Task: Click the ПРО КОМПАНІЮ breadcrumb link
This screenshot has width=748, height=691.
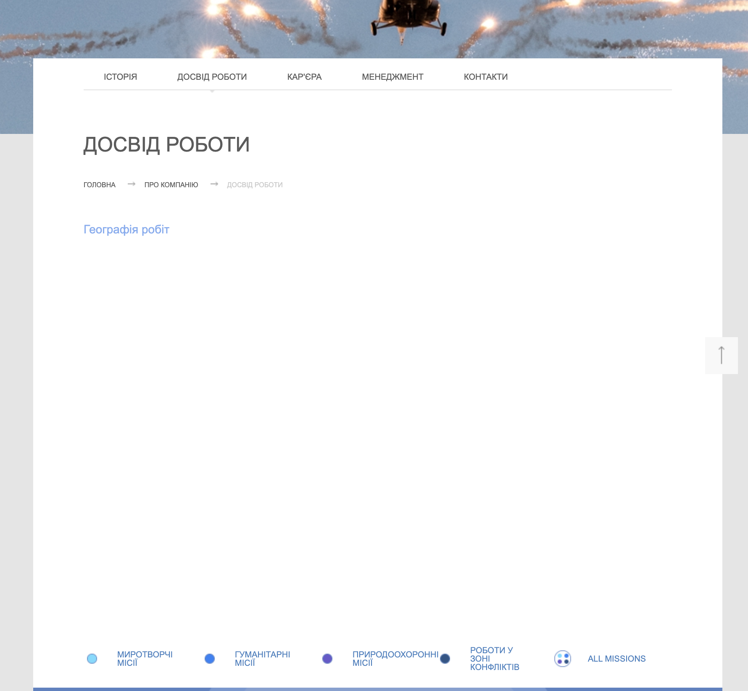Action: [x=171, y=185]
